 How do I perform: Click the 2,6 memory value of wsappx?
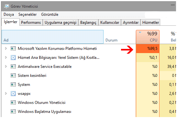point(168,94)
